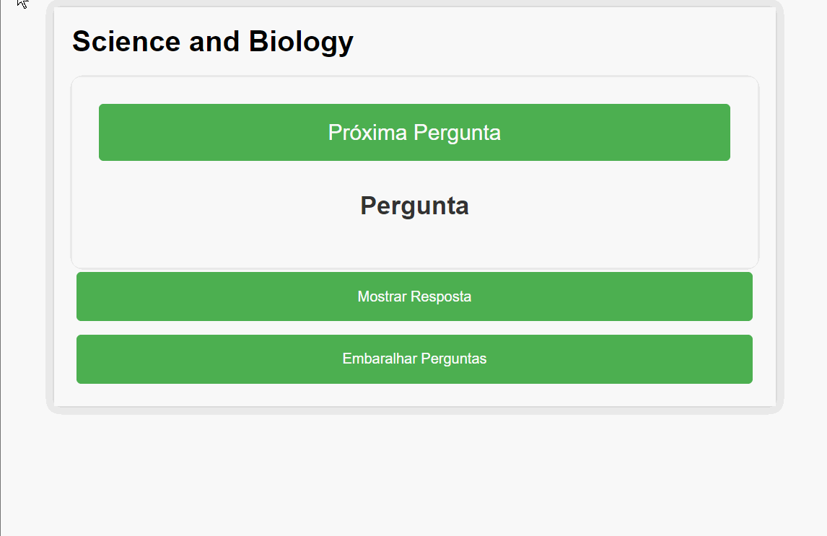Select the Science and Biology heading

(213, 42)
